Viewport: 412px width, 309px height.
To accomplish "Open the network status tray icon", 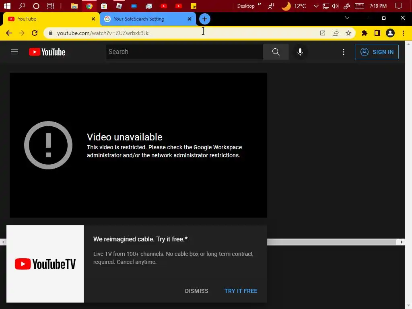I will (326, 6).
